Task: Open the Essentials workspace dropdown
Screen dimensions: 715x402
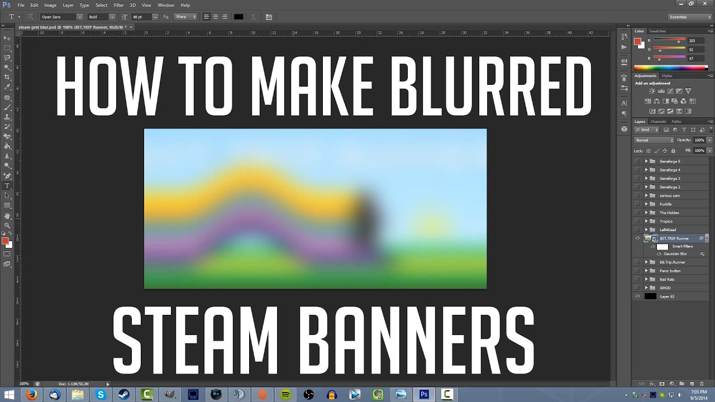Action: pyautogui.click(x=690, y=17)
